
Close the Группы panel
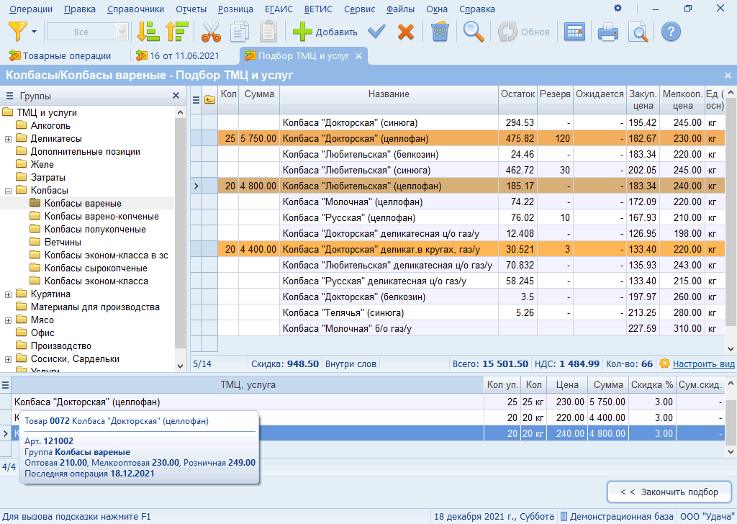click(x=176, y=96)
